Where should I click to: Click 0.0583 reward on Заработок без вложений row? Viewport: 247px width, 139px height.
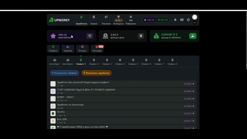(189, 84)
